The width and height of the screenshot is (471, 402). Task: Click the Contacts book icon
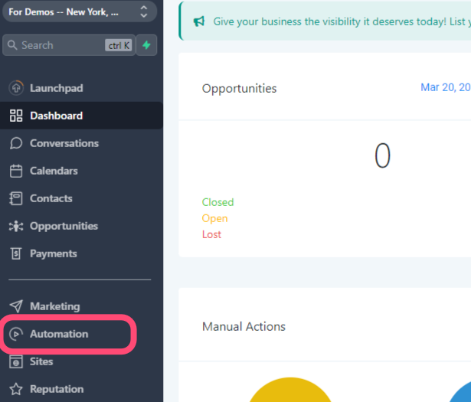[16, 198]
